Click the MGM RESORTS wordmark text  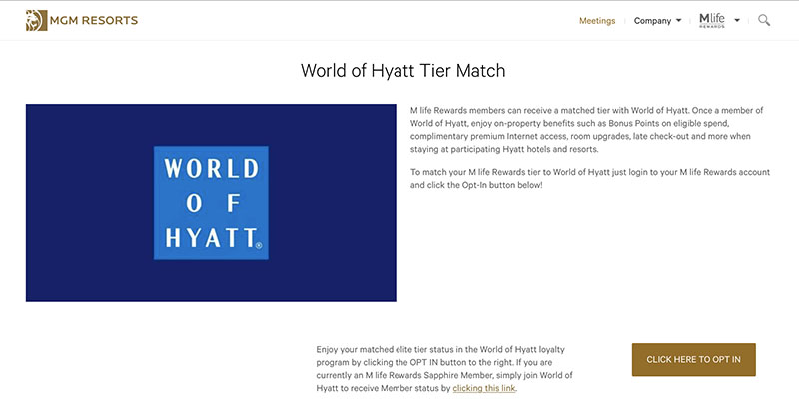[x=94, y=20]
